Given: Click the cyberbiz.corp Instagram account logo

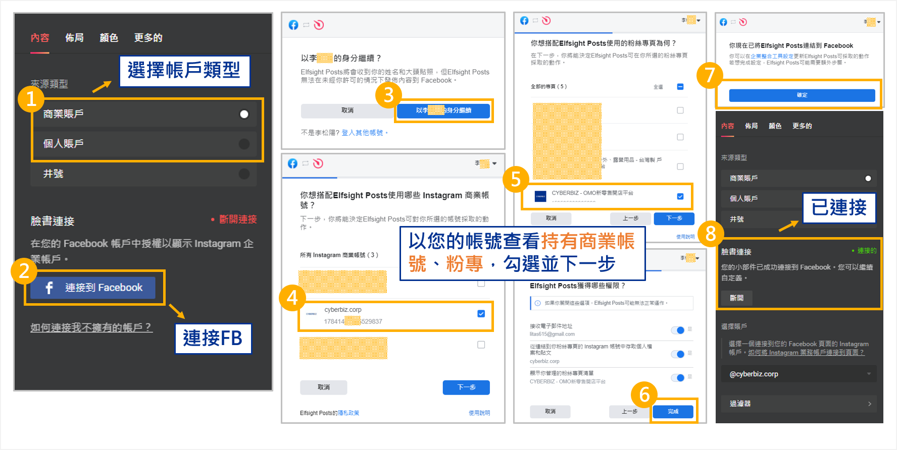Looking at the screenshot, I should pos(312,314).
